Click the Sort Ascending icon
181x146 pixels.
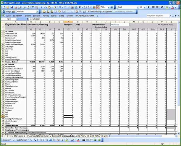tap(86, 7)
